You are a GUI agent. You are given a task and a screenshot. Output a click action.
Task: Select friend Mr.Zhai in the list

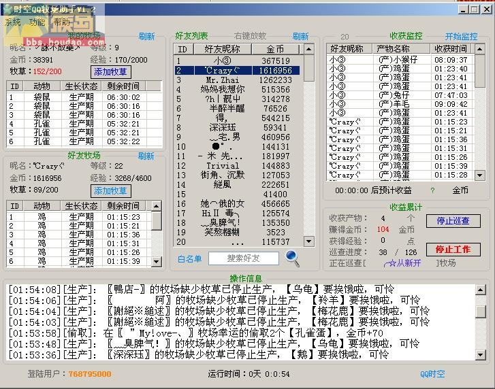(x=237, y=80)
